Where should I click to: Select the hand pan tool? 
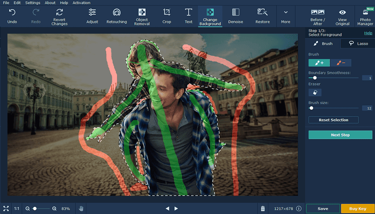81,209
